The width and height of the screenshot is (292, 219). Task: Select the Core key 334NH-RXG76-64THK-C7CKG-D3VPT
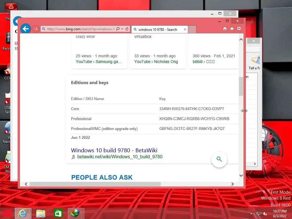[x=192, y=109]
